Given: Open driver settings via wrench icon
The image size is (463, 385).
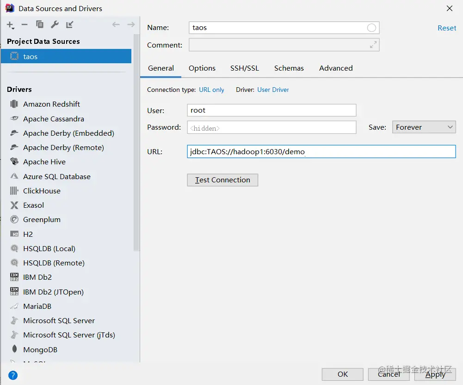Looking at the screenshot, I should point(55,24).
